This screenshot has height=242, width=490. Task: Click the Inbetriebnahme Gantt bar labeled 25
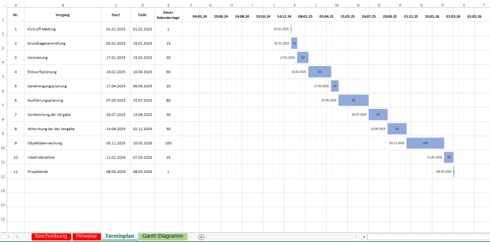(449, 157)
